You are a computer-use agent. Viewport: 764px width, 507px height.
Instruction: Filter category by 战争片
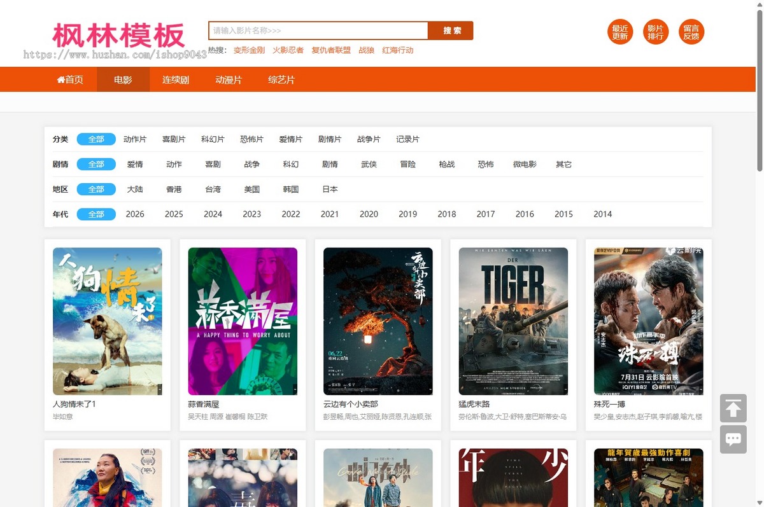[x=369, y=139]
